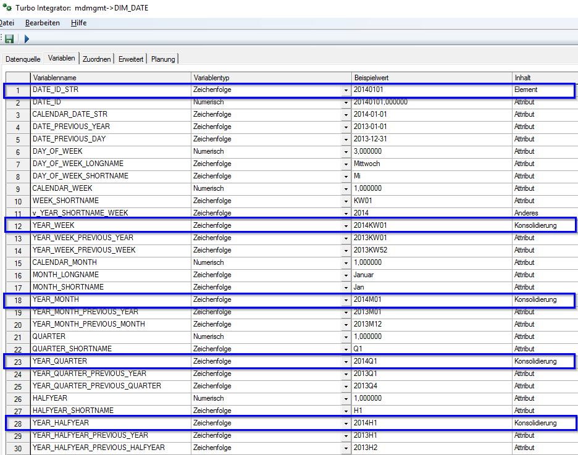Click the Turbo Integrator gear icon
This screenshot has height=455, width=578.
tap(7, 7)
